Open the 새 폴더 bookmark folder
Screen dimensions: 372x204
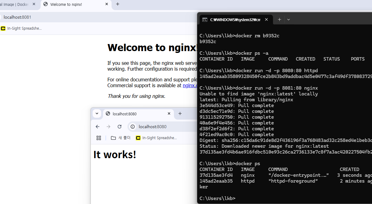click(121, 138)
